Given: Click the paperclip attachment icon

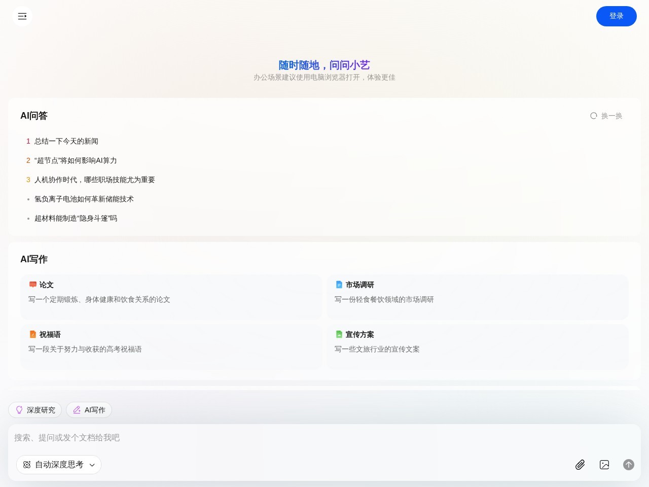Looking at the screenshot, I should [x=580, y=465].
